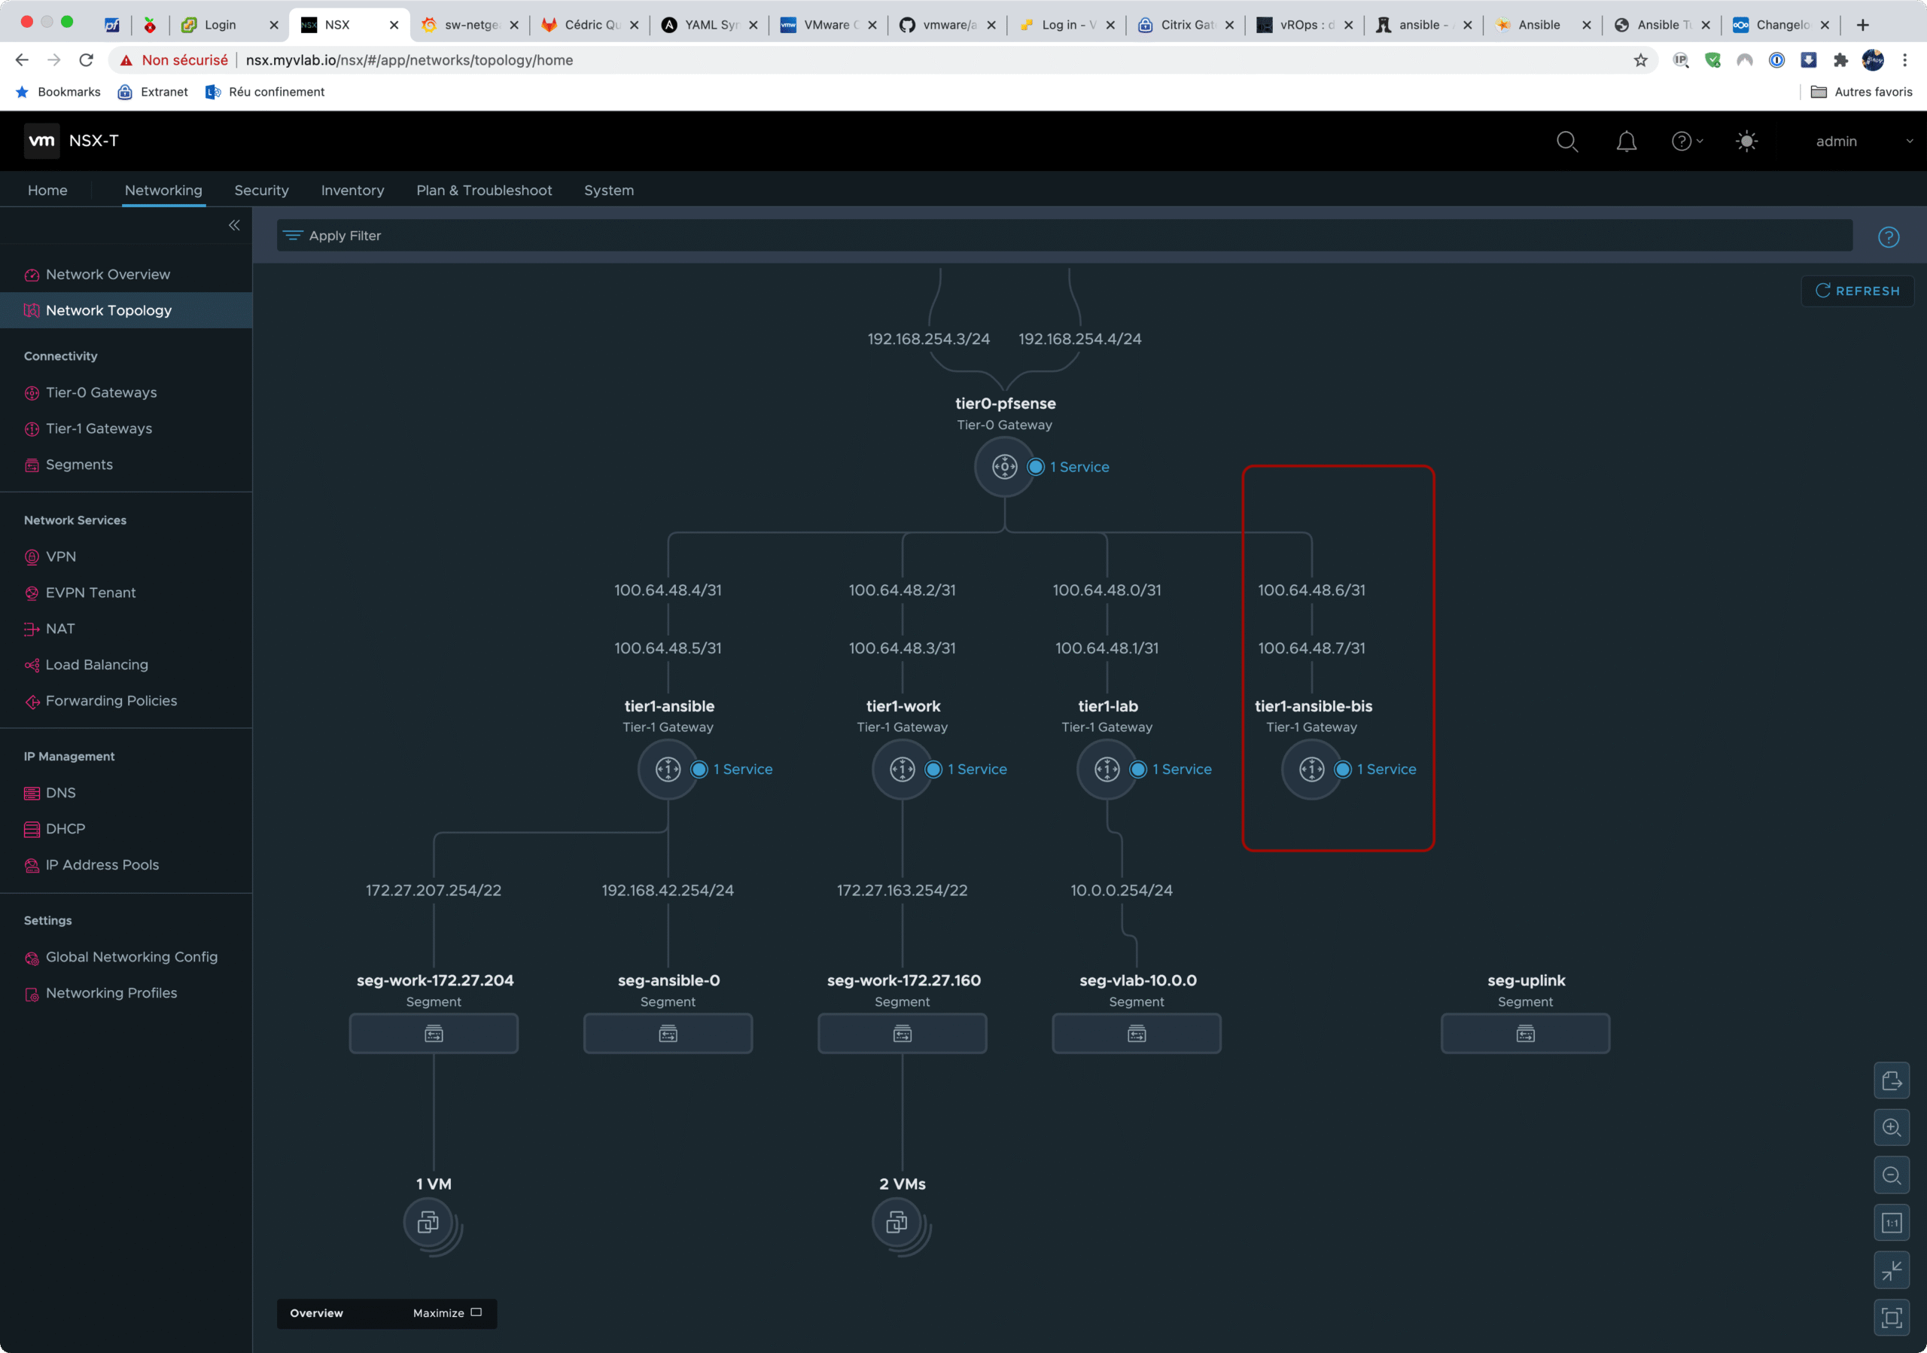Toggle the light/dark theme sun icon

click(1746, 141)
